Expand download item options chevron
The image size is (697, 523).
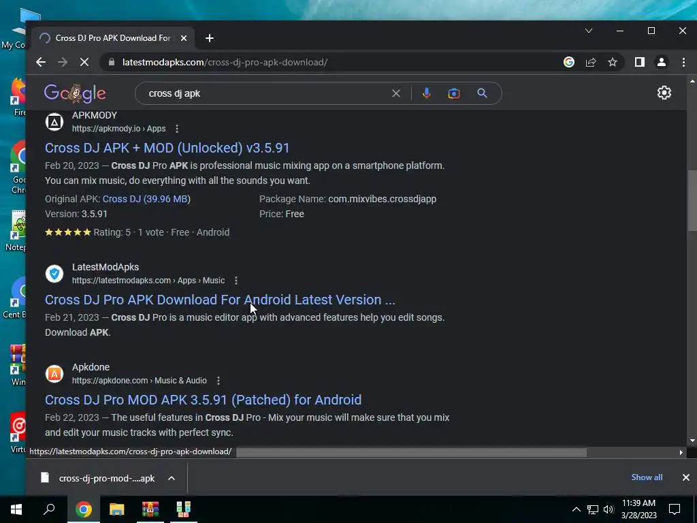point(171,478)
